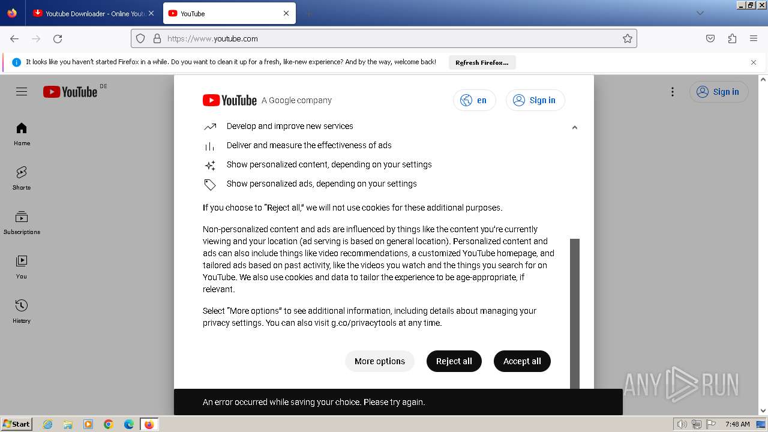Click the volume icon in system tray
This screenshot has width=768, height=432.
pyautogui.click(x=682, y=424)
